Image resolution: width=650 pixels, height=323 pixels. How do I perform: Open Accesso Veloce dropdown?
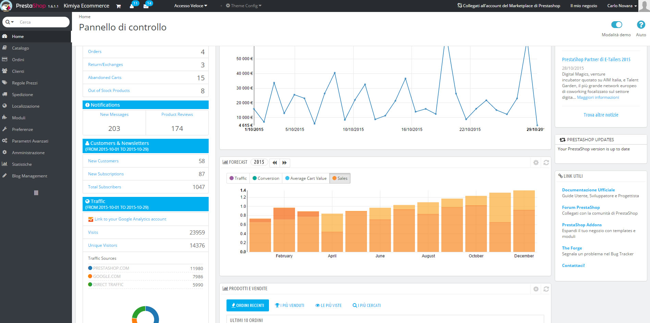pos(191,6)
